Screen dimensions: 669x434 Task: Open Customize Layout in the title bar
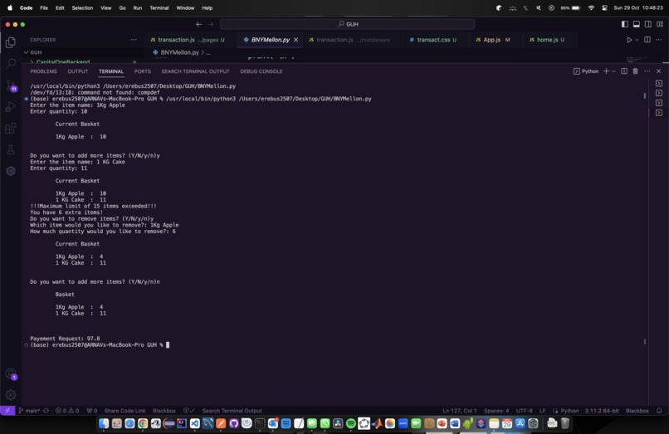click(660, 24)
